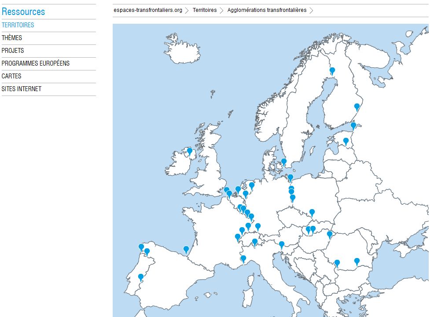Select the CARTES menu item
The image size is (434, 317).
coord(11,76)
